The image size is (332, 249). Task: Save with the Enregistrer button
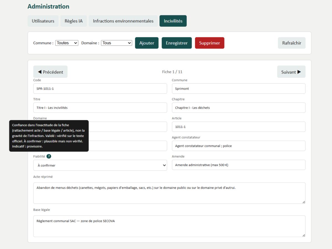click(177, 43)
